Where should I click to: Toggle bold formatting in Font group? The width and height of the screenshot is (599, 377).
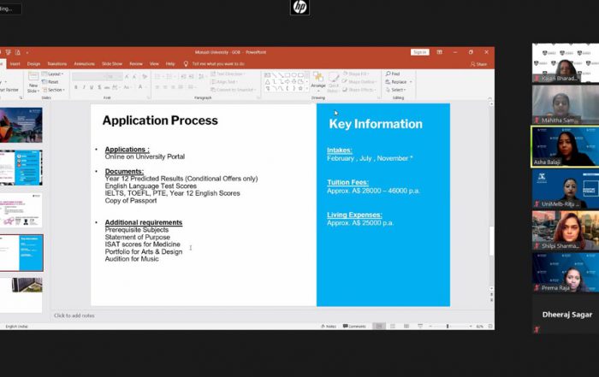pyautogui.click(x=75, y=87)
